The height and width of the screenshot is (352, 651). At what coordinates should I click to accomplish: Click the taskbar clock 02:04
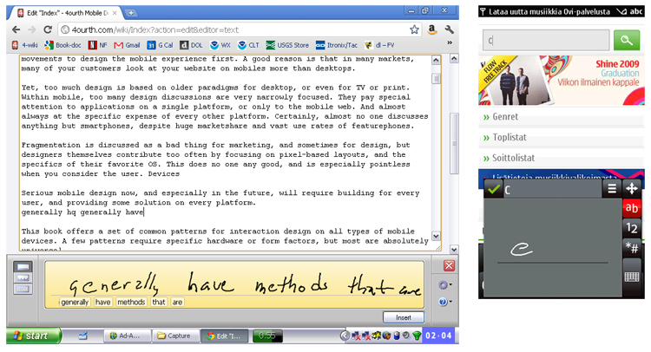click(x=439, y=336)
